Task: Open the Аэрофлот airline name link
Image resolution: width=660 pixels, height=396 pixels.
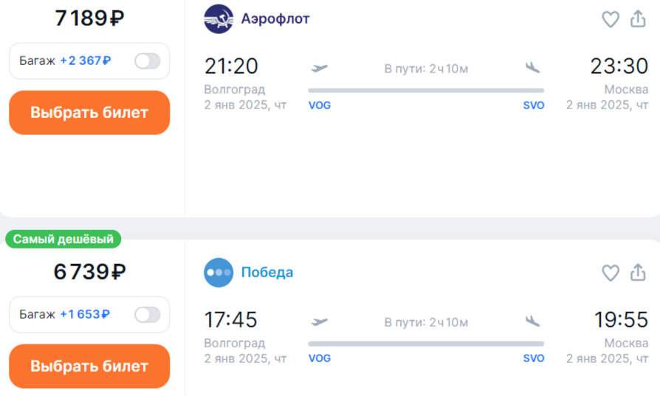Action: (275, 19)
